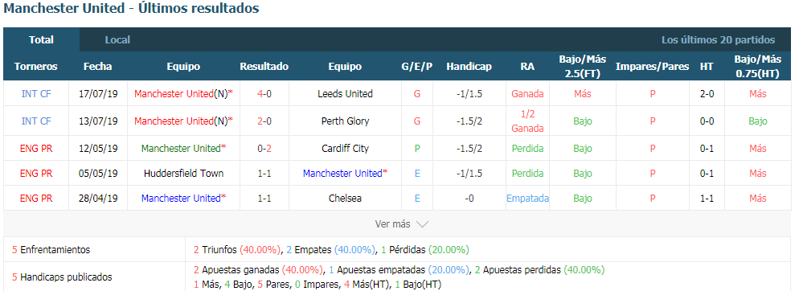This screenshot has width=799, height=291.
Task: Click INT CF tournament on 17/07/19 row
Action: point(36,94)
